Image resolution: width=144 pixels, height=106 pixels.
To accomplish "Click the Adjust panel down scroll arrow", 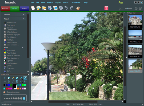I will point(28,72).
